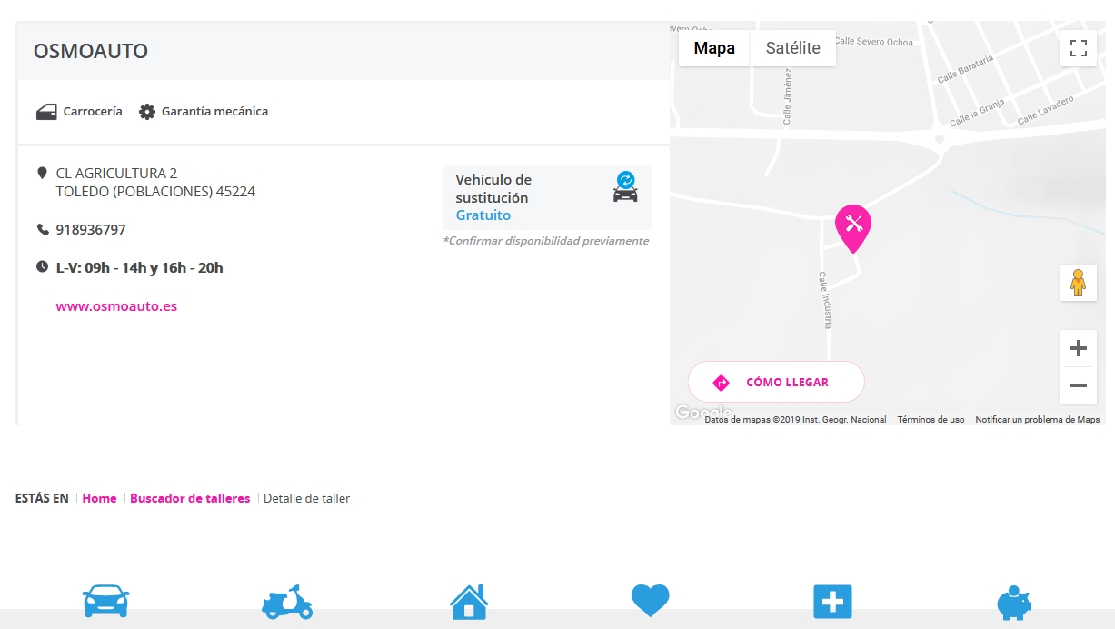
Task: Open the scooter insurance icon
Action: click(287, 602)
